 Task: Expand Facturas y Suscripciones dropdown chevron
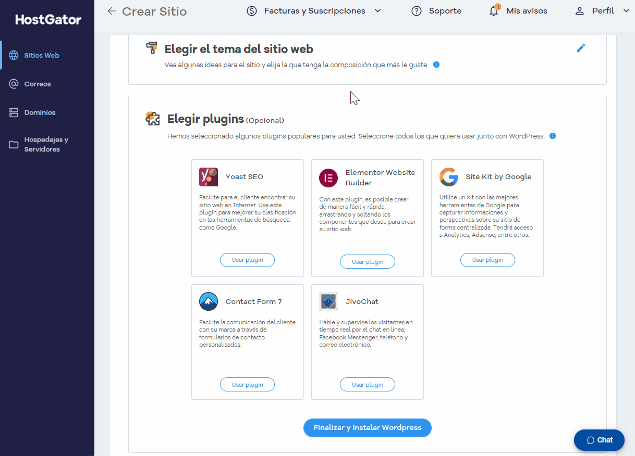point(378,11)
